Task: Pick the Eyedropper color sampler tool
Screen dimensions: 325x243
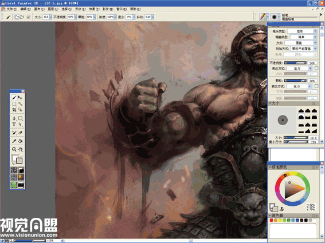Action: [14, 141]
